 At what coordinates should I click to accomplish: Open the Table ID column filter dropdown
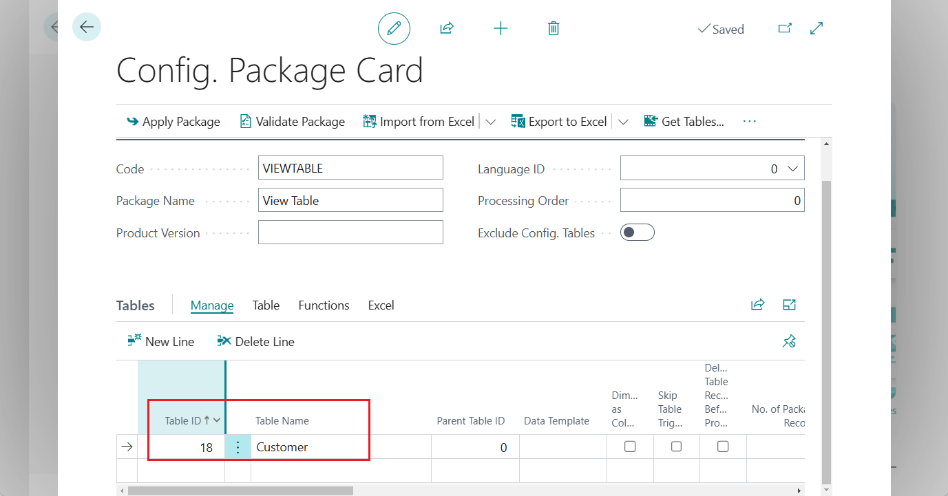tap(215, 420)
